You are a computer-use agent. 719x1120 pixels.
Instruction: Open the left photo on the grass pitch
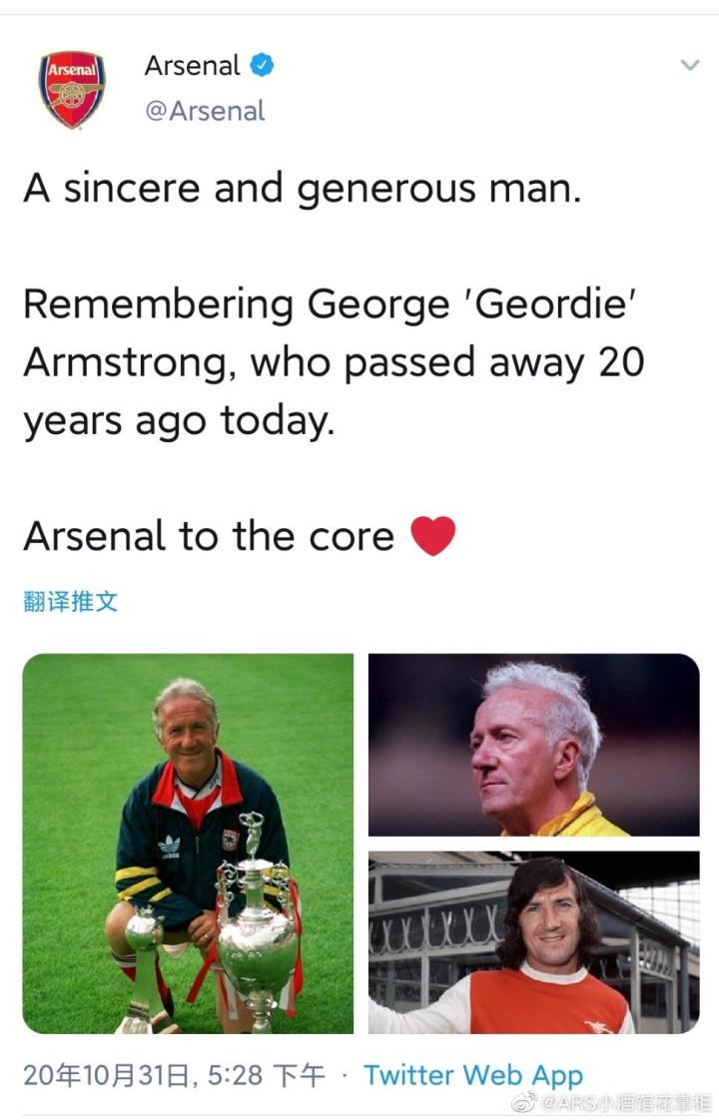click(x=188, y=843)
